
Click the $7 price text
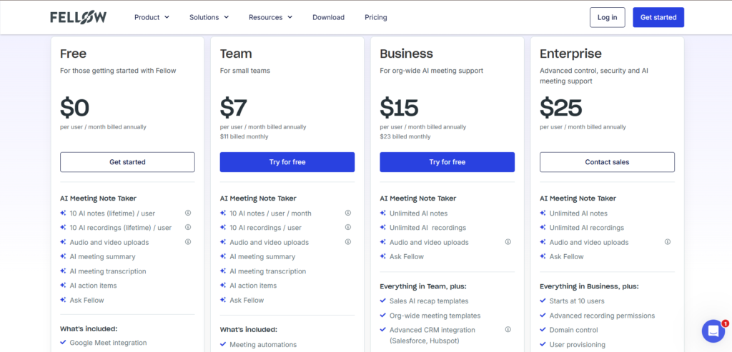tap(234, 108)
